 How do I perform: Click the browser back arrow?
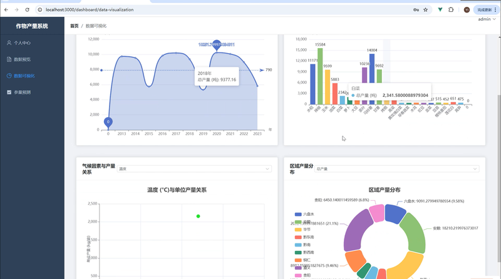coord(6,9)
